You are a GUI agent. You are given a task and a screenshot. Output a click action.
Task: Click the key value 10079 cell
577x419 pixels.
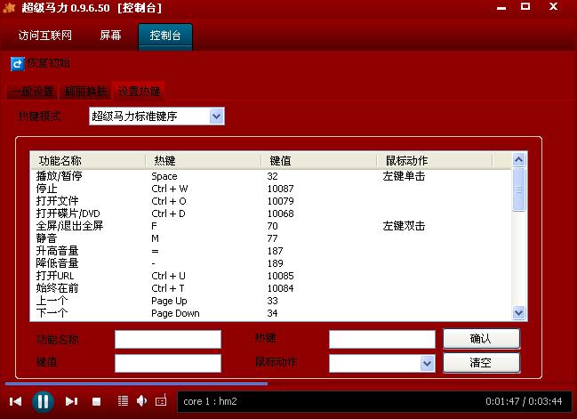(x=280, y=201)
